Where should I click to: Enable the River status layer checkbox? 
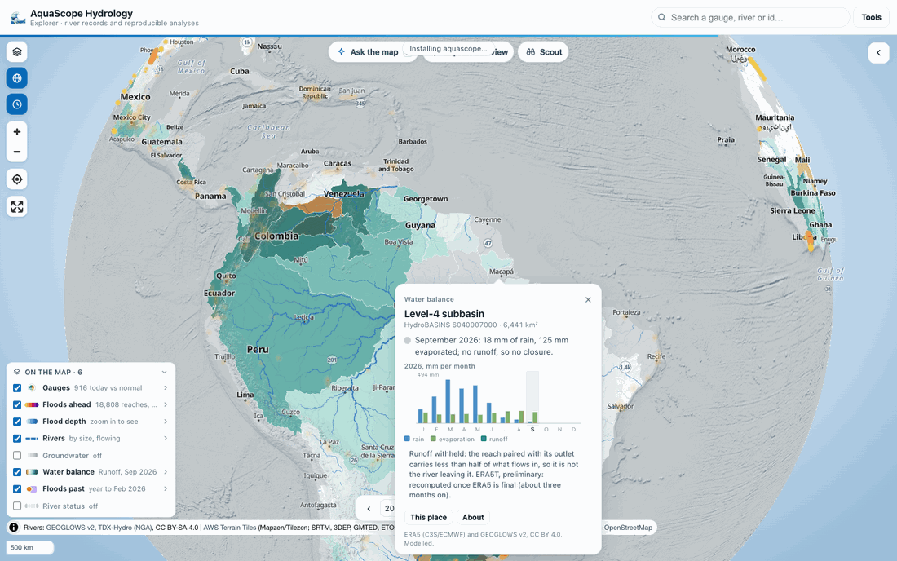click(x=17, y=506)
